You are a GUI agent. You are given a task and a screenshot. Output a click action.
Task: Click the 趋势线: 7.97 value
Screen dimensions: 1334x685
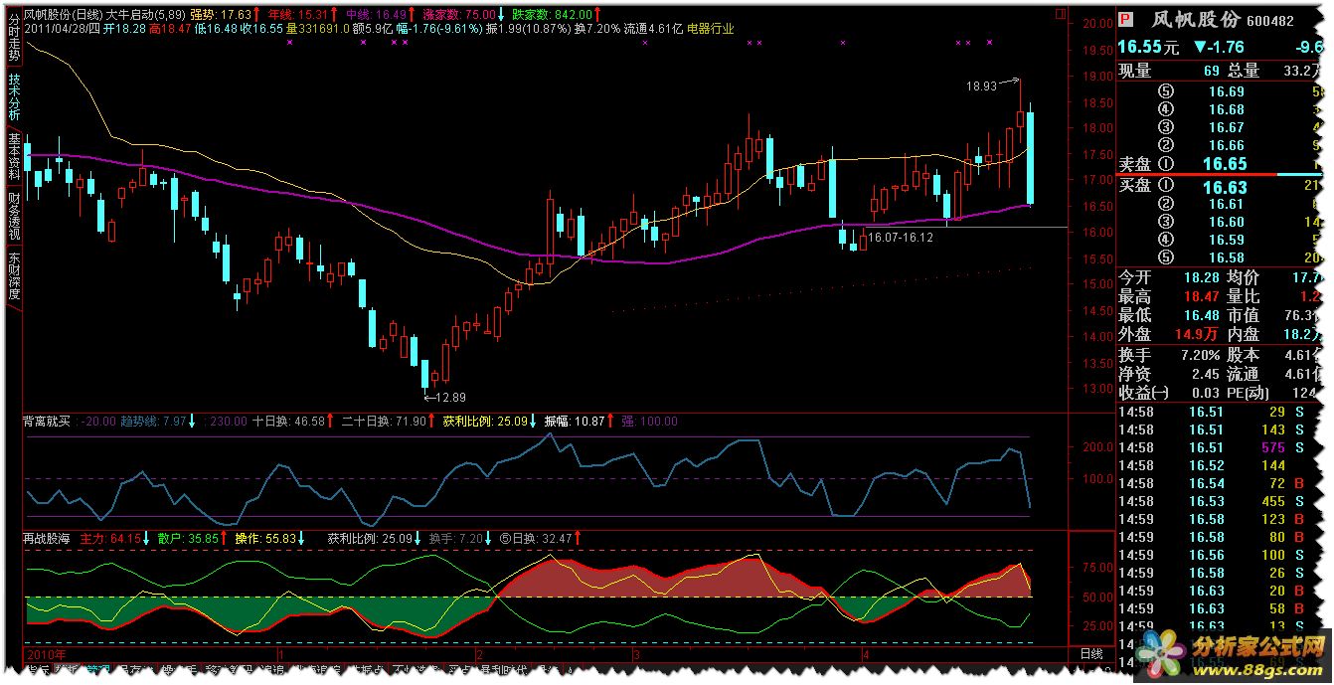click(x=154, y=423)
